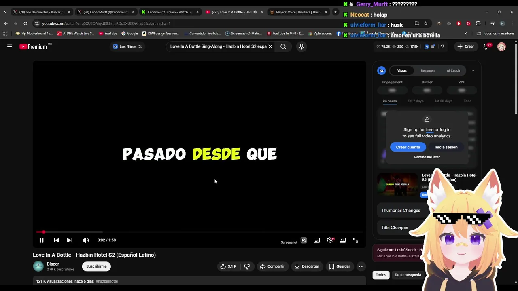Take a Screenshot of the video
This screenshot has width=518, height=291.
289,242
